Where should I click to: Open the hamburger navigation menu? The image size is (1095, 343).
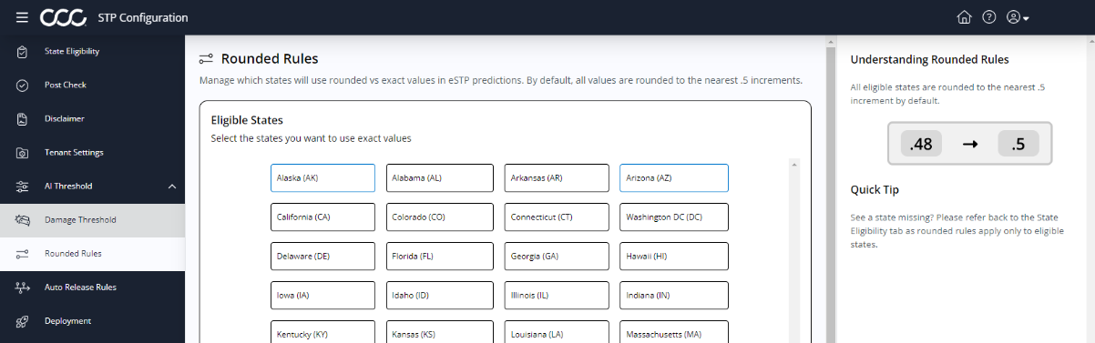click(22, 17)
